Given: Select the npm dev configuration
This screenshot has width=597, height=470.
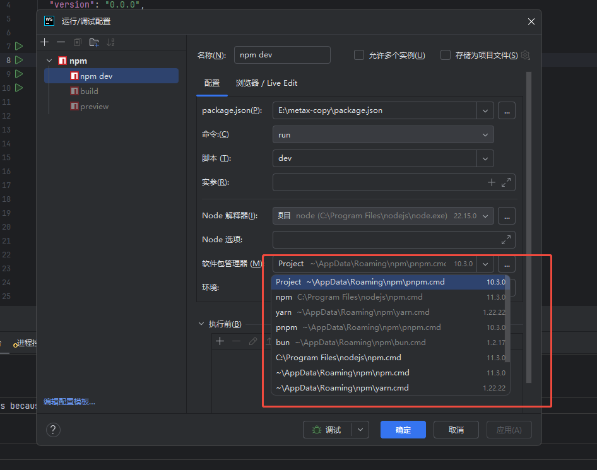Looking at the screenshot, I should click(x=111, y=76).
